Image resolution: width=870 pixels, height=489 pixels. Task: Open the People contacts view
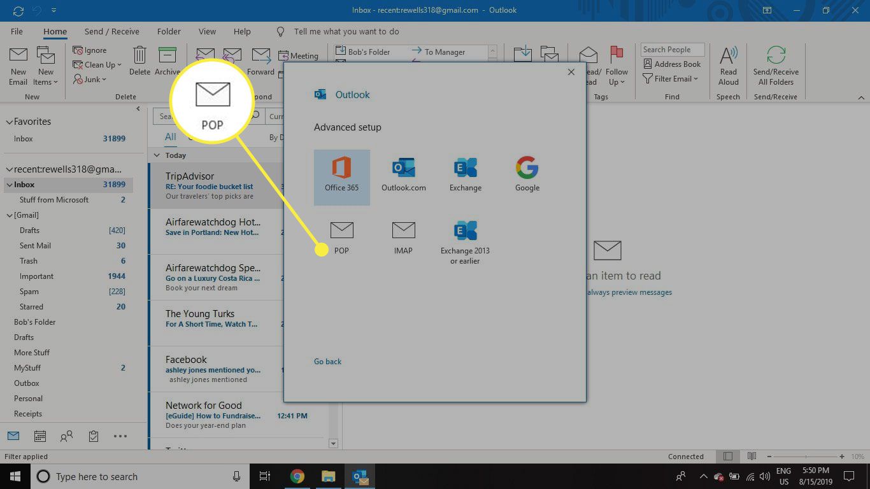(x=66, y=436)
